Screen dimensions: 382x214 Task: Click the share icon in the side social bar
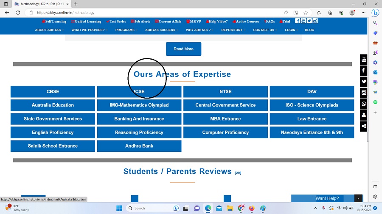point(364,126)
